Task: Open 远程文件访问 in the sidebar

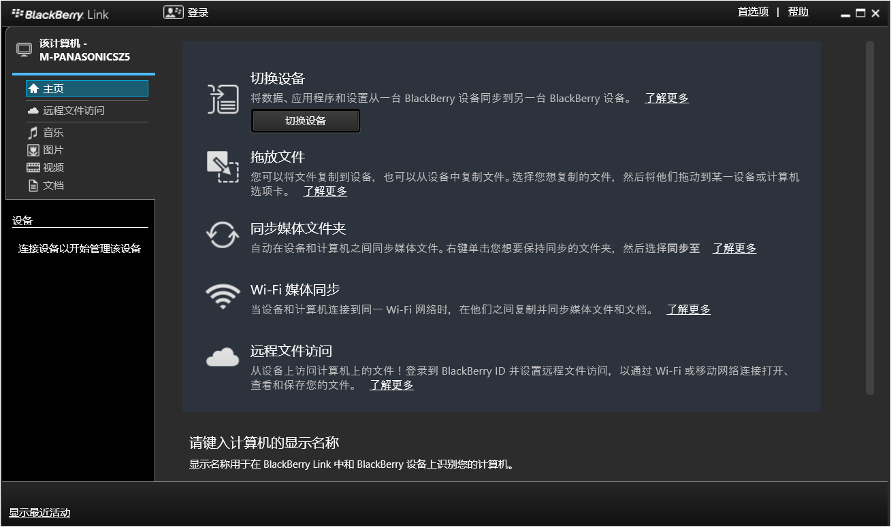Action: [x=74, y=110]
